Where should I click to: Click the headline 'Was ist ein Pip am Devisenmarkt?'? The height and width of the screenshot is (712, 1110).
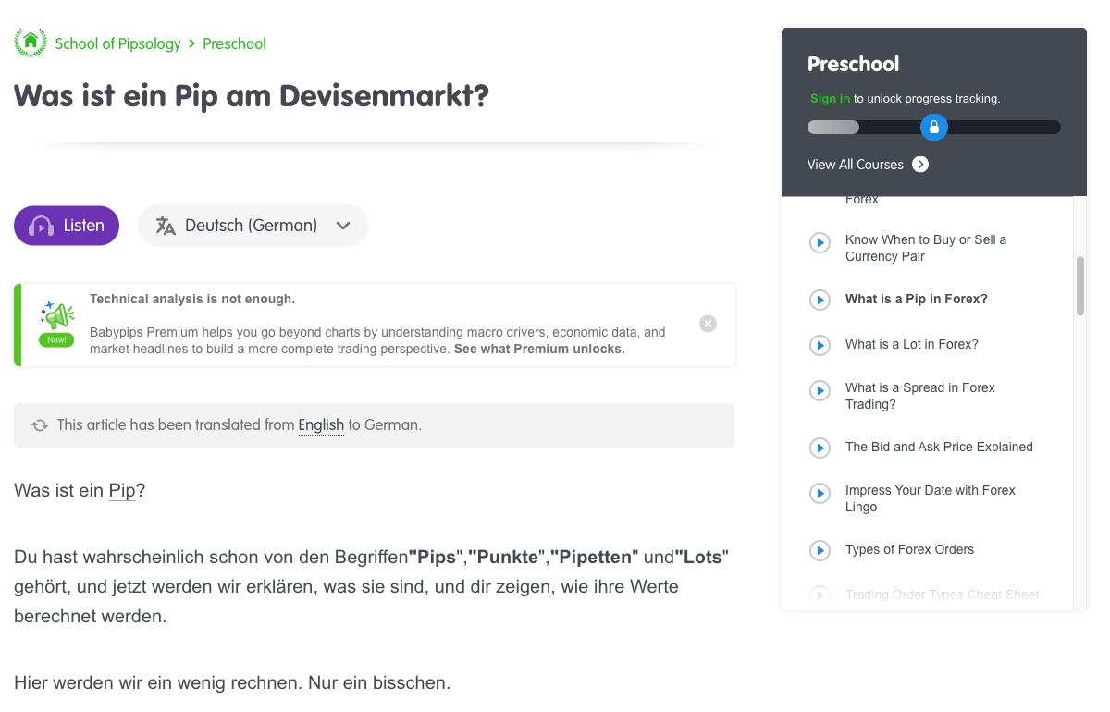pyautogui.click(x=252, y=96)
